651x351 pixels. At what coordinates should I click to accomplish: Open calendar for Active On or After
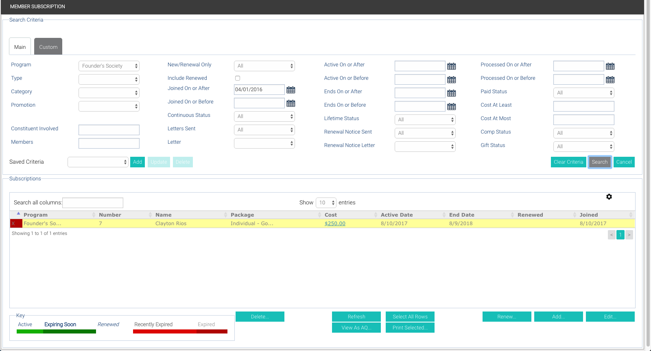[x=451, y=66]
